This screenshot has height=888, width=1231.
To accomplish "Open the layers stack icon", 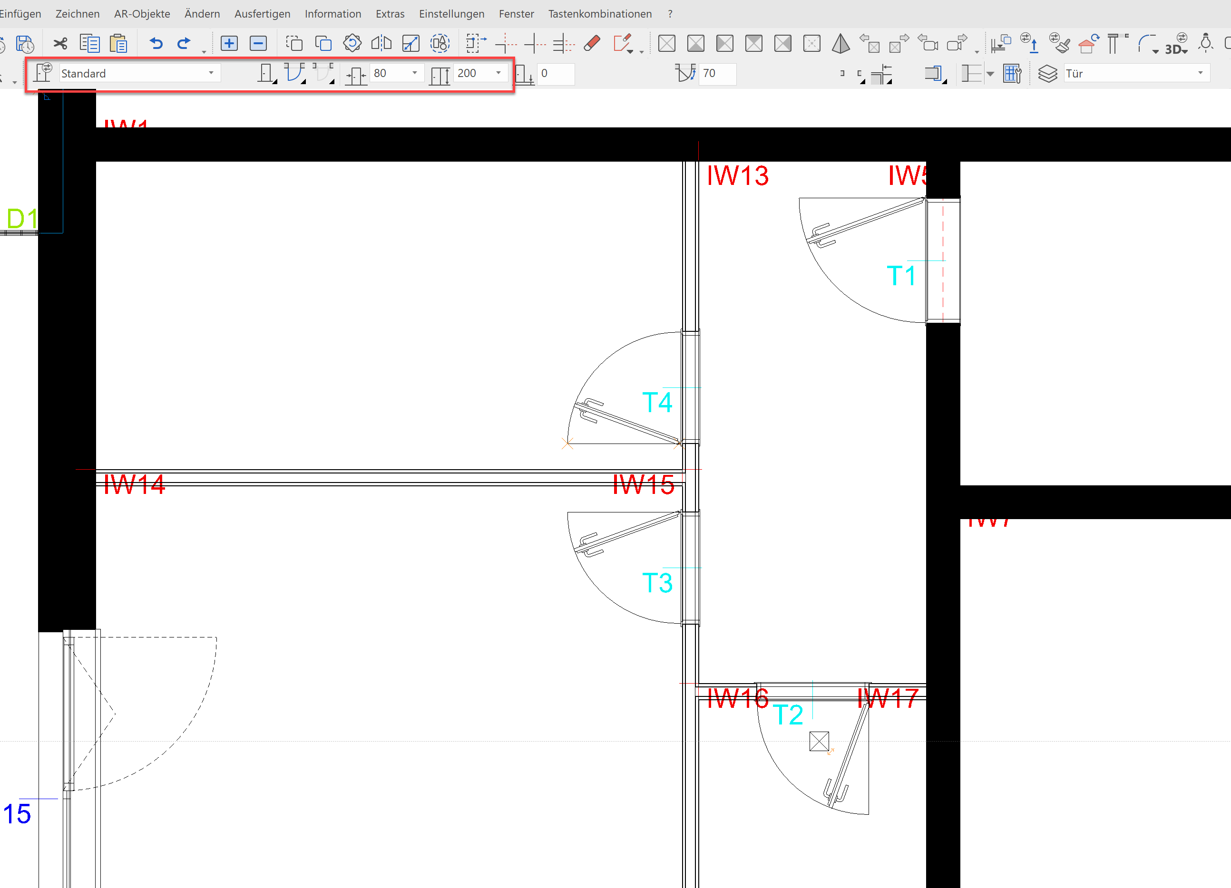I will pyautogui.click(x=1047, y=73).
